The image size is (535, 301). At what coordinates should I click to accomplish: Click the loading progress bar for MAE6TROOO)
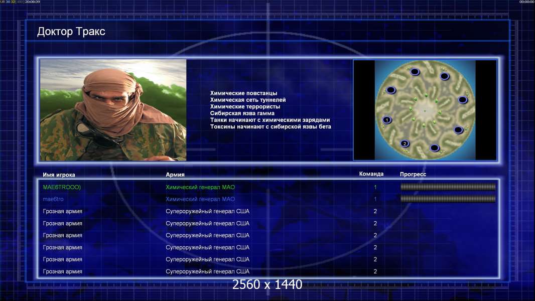pos(448,187)
